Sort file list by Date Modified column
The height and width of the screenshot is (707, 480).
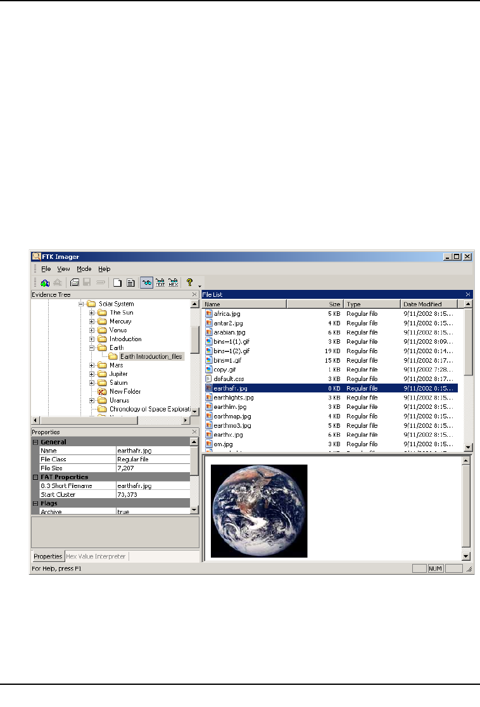tap(429, 304)
